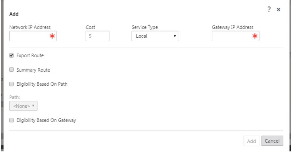Click the Add button at the bottom
292x152 pixels.
[251, 141]
